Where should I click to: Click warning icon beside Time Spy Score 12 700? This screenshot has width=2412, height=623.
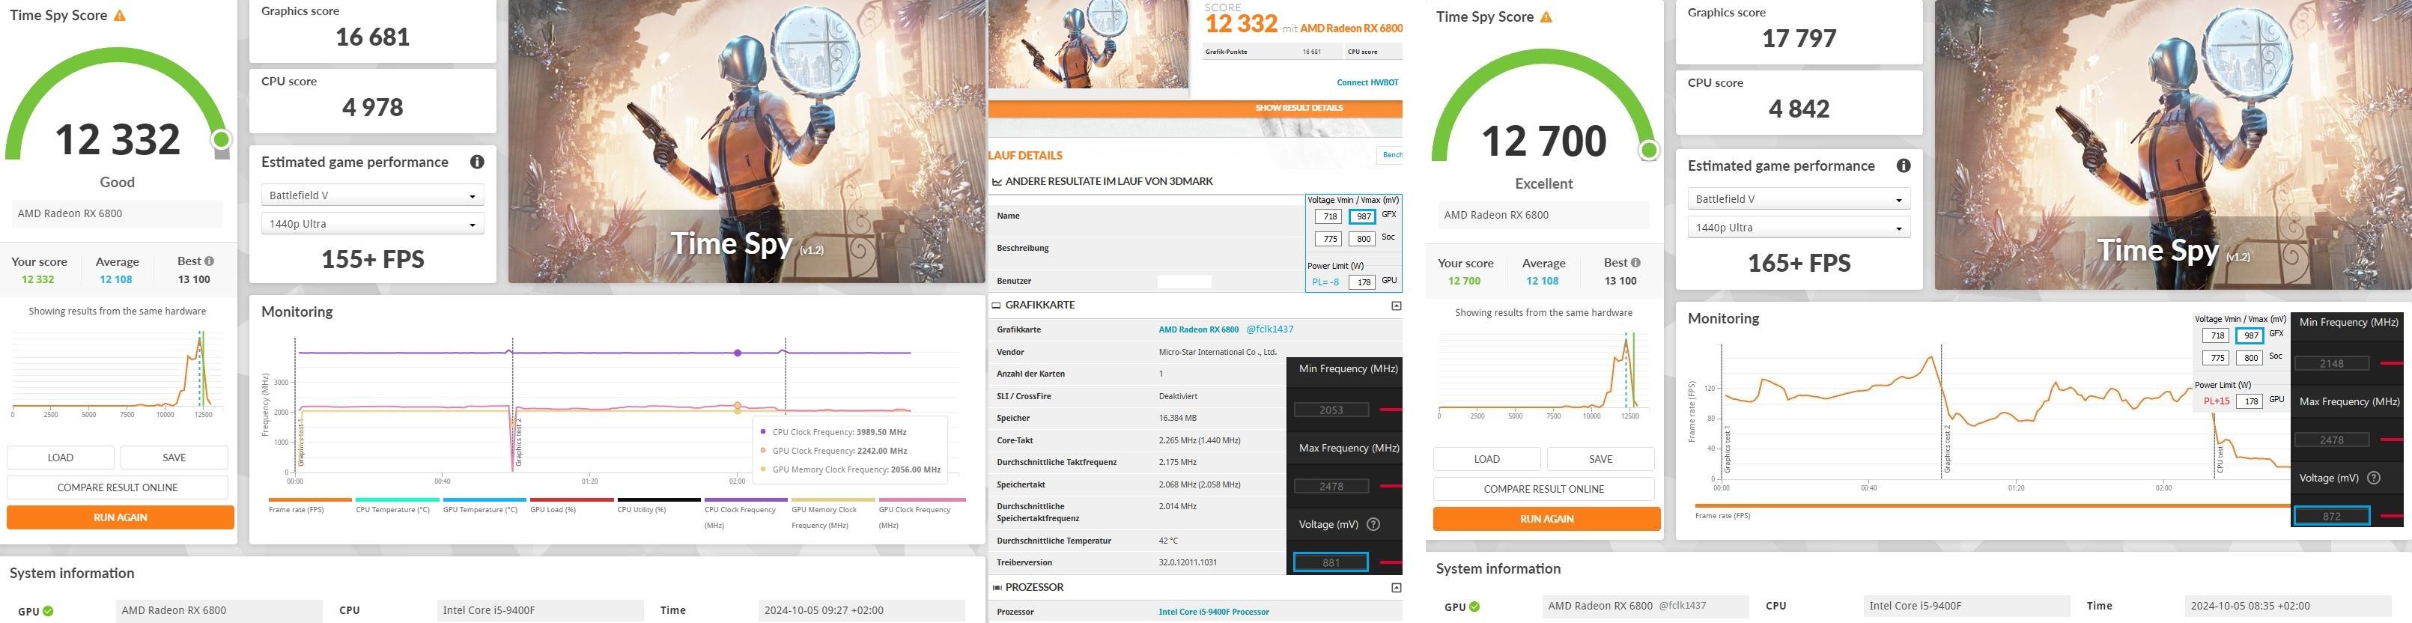(x=1546, y=17)
